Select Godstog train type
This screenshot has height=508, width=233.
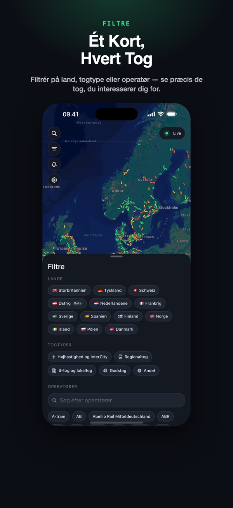tap(115, 370)
